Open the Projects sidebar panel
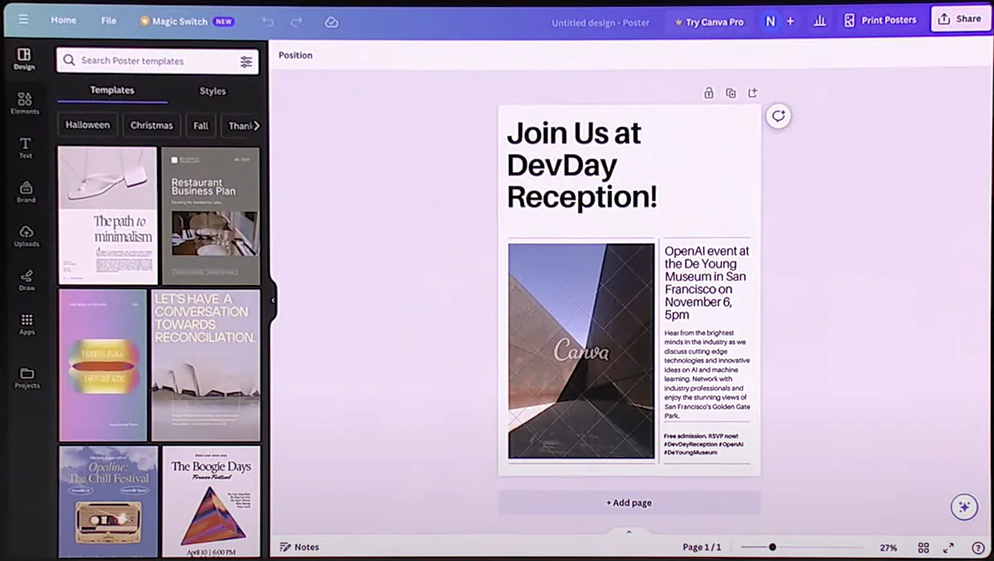Image resolution: width=994 pixels, height=561 pixels. (27, 377)
